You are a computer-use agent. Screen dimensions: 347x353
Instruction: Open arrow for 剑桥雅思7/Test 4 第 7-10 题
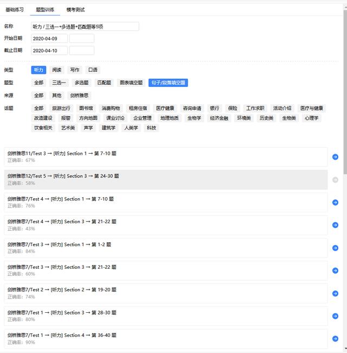point(335,203)
